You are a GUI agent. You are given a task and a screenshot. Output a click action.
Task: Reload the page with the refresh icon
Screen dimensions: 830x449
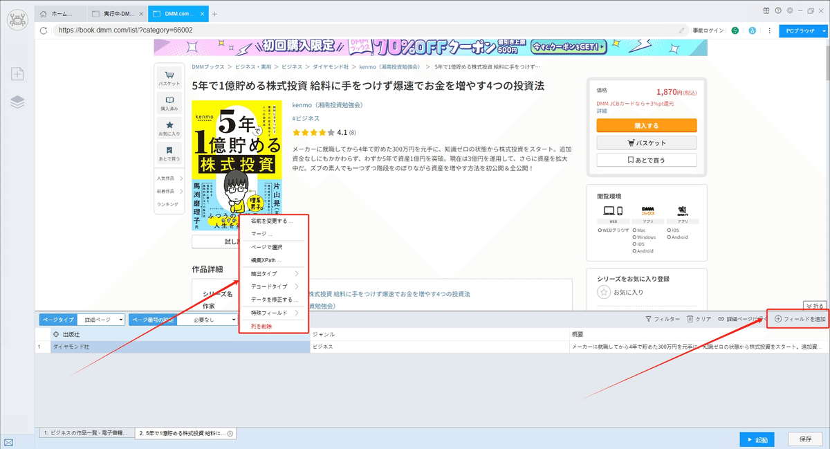[44, 30]
